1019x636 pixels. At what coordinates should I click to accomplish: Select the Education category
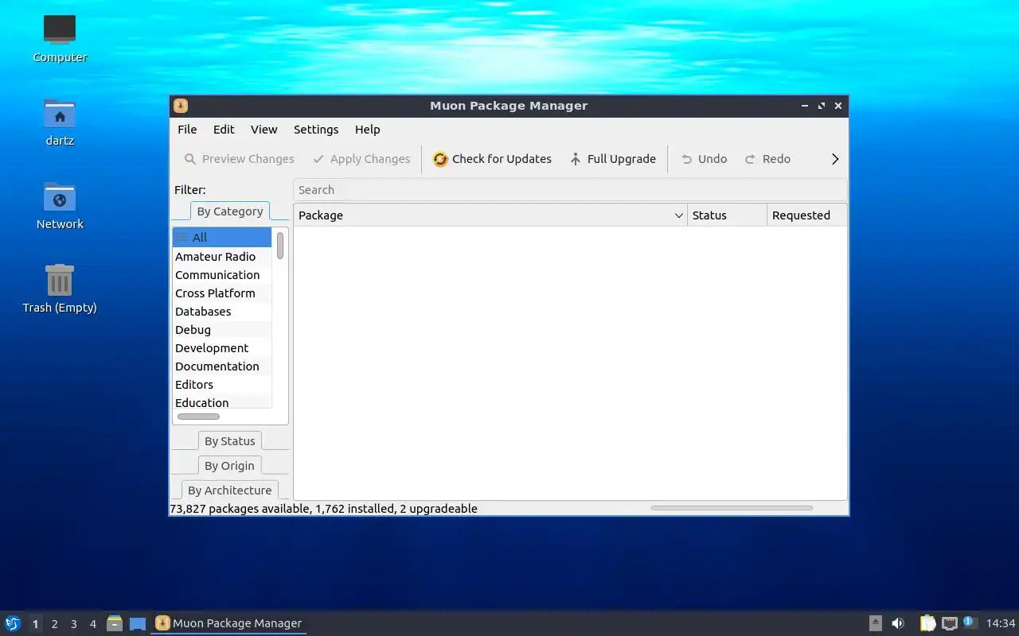(x=222, y=402)
